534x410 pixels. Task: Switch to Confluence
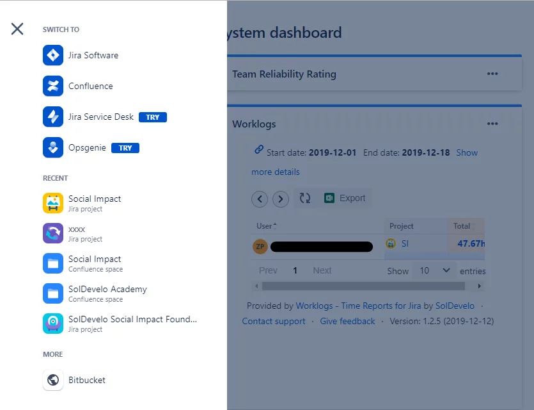pyautogui.click(x=91, y=86)
